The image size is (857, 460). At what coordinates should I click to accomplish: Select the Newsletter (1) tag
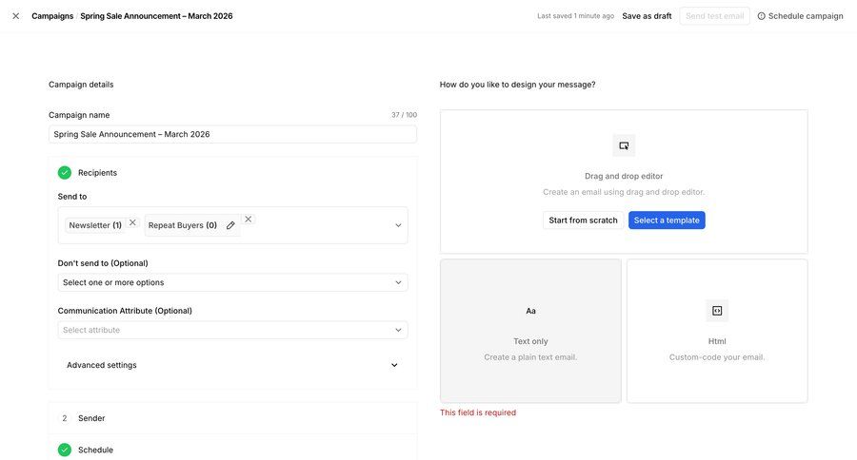(x=95, y=225)
